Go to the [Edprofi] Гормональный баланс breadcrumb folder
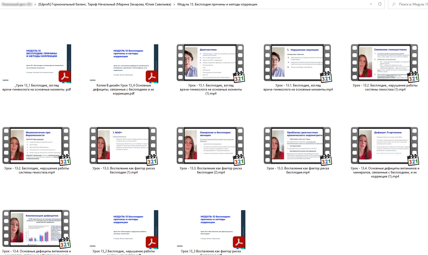Viewport: 428px width, 255px height. click(105, 4)
